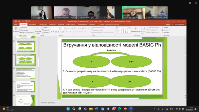The image size is (199, 112).
Task: Toggle bold Ж formatting
Action: 51,32
